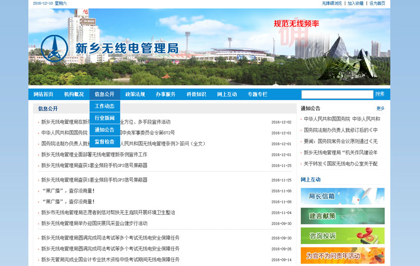Click the 新乡无线电管理局 logo emblem

click(54, 49)
